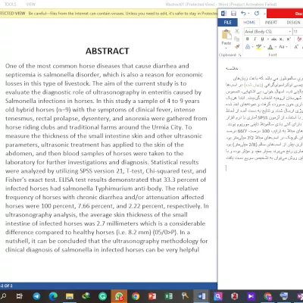303x303 pixels.
Task: Open the red Z app on the taskbar
Action: (235, 296)
